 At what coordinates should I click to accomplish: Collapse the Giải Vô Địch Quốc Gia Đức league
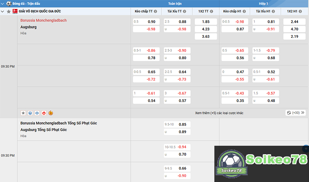coord(3,12)
